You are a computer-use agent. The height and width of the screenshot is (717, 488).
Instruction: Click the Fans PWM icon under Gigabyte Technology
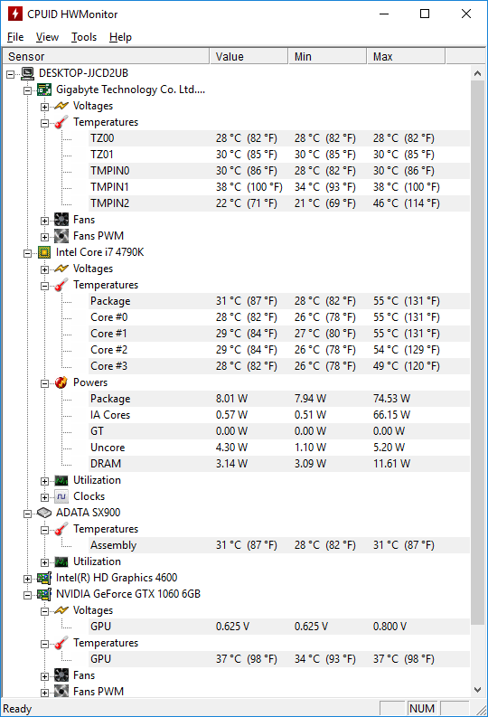[x=61, y=236]
